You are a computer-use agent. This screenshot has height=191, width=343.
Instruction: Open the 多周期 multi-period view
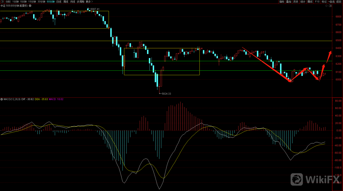(80, 2)
